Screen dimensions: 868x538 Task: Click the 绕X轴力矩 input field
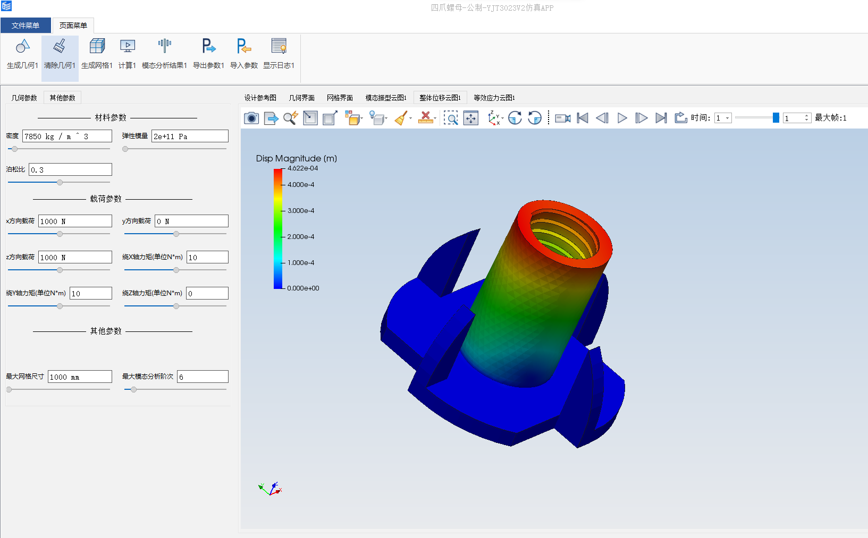click(x=207, y=258)
